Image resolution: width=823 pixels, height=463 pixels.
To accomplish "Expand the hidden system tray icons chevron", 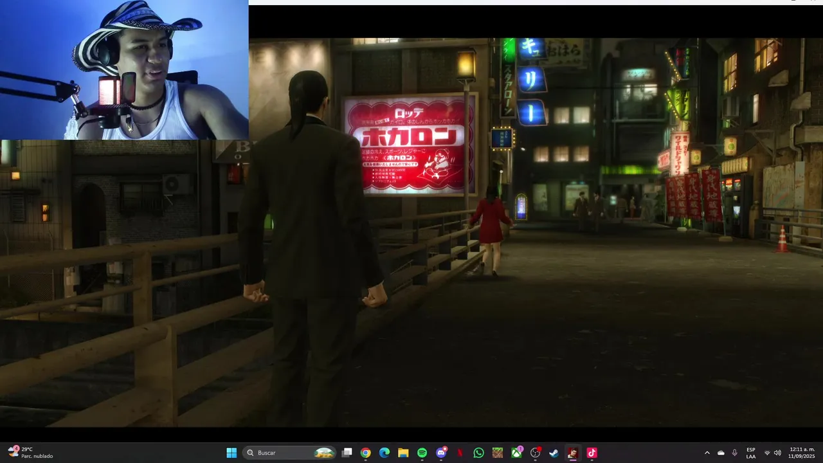I will tap(707, 453).
